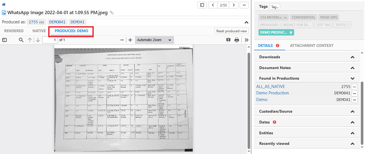This screenshot has height=154, width=365.
Task: Switch to the RENDERED tab
Action: coord(14,31)
